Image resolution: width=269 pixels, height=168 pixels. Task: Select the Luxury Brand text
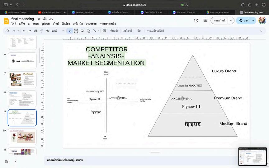pos(224,71)
